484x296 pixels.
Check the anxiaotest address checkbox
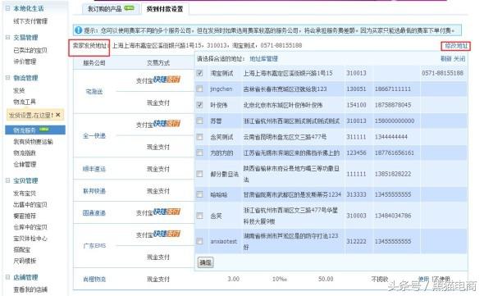[200, 241]
